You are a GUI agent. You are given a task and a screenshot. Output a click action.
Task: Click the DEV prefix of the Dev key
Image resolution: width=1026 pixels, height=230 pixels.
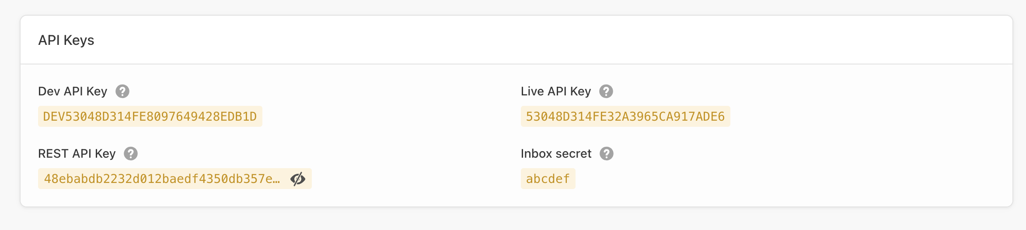[54, 117]
